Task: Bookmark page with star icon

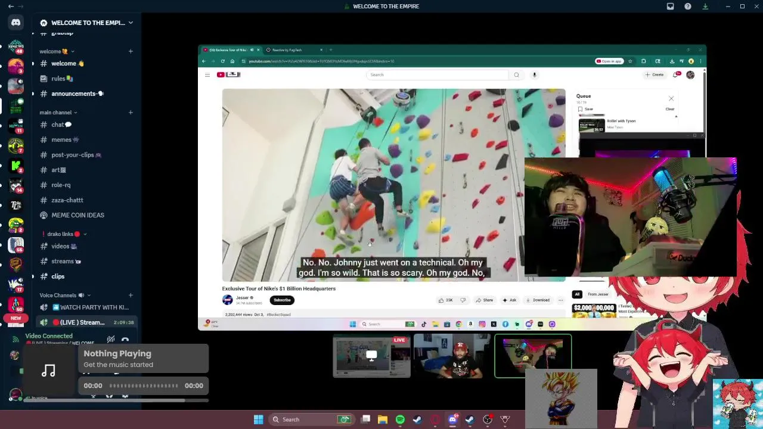Action: tap(630, 61)
